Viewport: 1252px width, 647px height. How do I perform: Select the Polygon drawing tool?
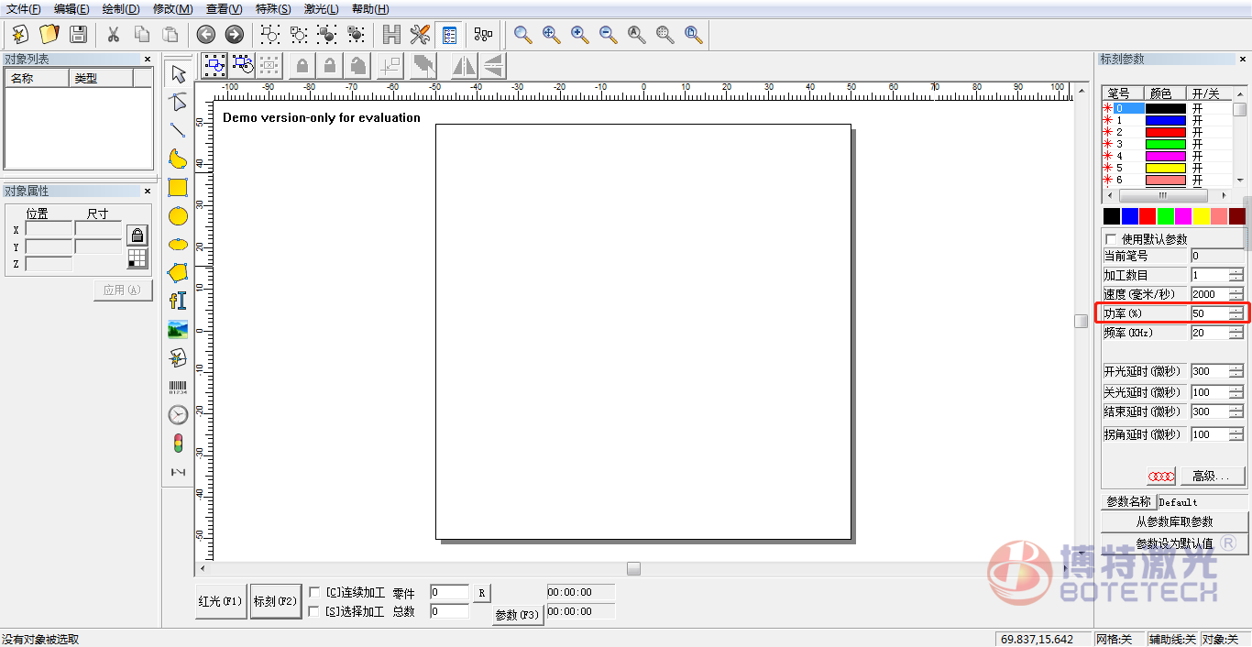pos(179,272)
